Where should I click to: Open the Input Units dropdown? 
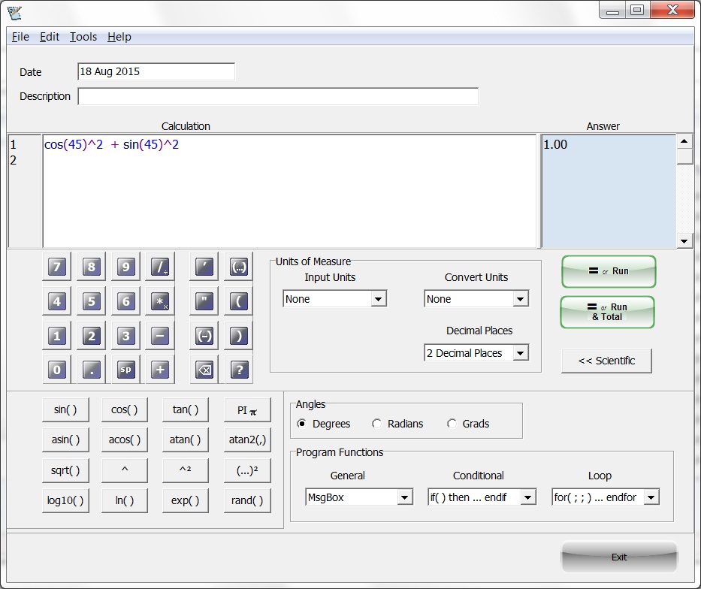(x=335, y=299)
